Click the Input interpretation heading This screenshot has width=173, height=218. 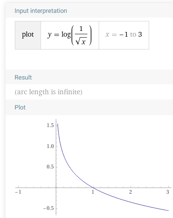tap(41, 11)
